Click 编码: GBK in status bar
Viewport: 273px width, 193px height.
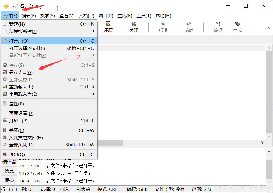point(137,189)
